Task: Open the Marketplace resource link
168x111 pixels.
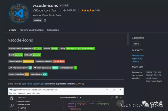Action: 138,55
